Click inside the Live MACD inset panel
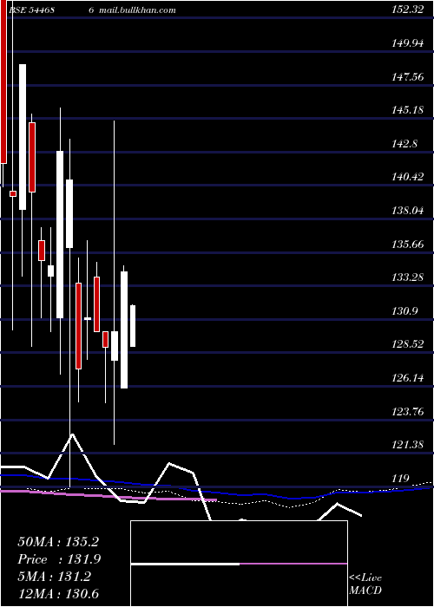434x607 pixels. pyautogui.click(x=239, y=564)
